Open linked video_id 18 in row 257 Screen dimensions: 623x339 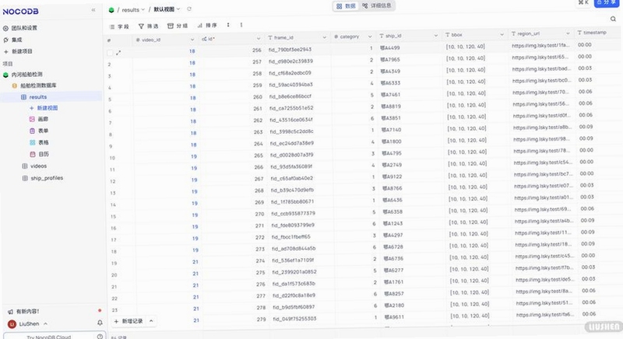[192, 63]
